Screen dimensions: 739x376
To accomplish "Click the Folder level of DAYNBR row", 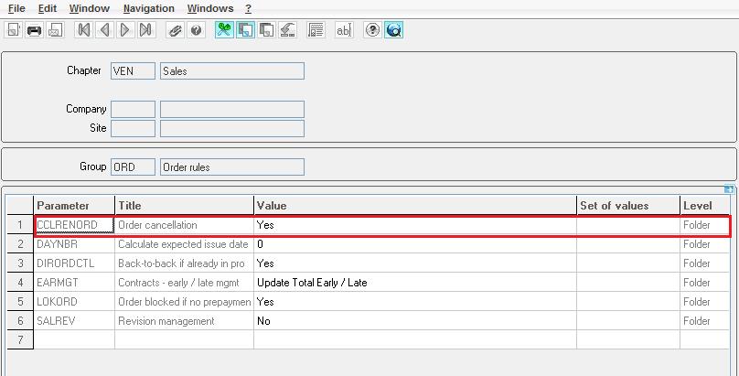I will point(705,244).
